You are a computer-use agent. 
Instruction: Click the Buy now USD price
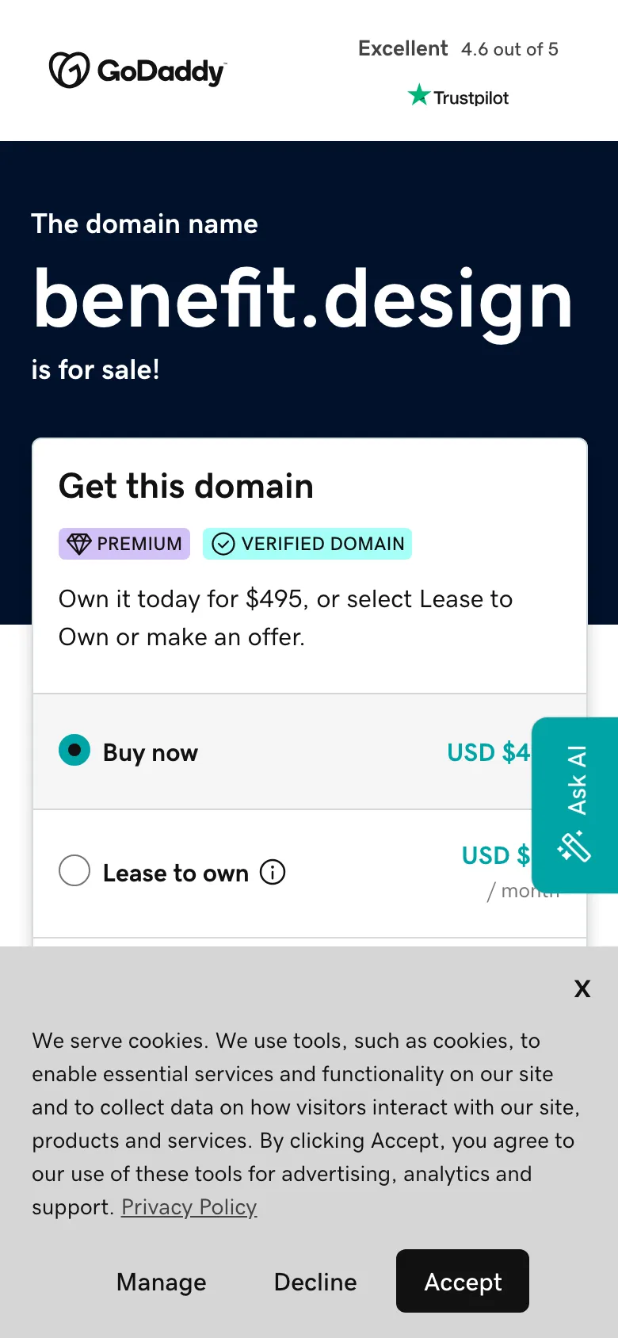pos(488,752)
